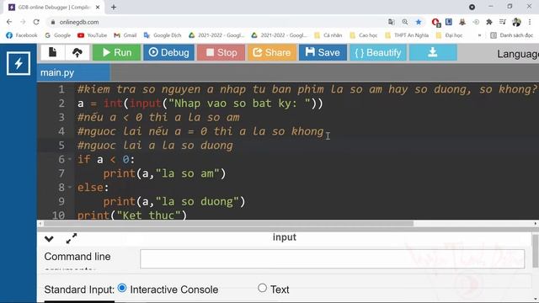539x303 pixels.
Task: Format code with the Beautify button
Action: [x=378, y=52]
